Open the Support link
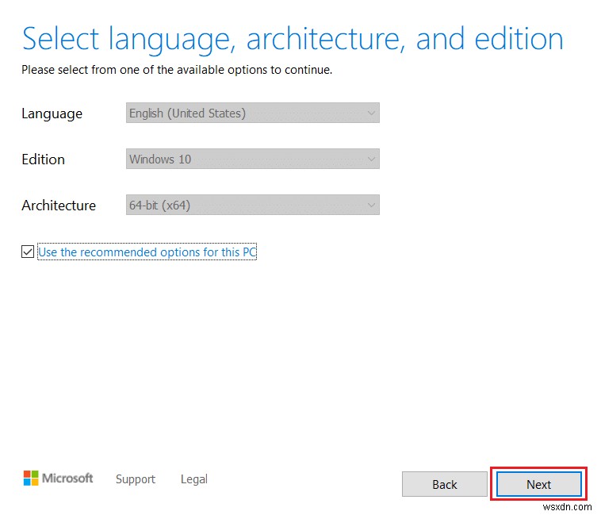 coord(136,479)
